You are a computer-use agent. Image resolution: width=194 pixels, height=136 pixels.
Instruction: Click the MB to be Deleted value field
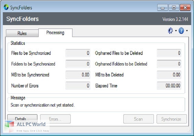[169, 75]
